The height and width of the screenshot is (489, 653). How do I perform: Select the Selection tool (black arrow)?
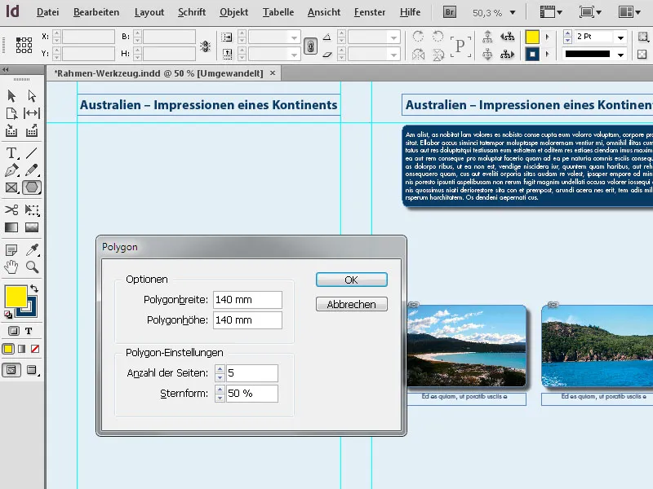(x=11, y=96)
